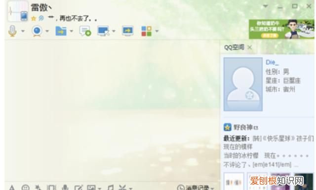Click the large profile avatar placeholder

[243, 84]
